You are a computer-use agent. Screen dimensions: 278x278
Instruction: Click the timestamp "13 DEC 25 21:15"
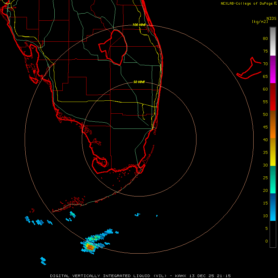[x=210, y=276]
